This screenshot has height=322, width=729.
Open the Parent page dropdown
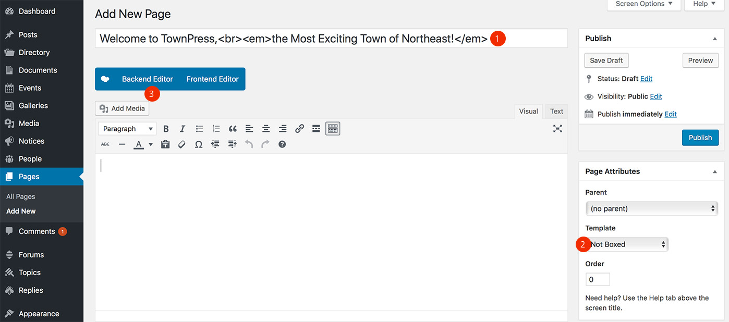click(x=651, y=208)
